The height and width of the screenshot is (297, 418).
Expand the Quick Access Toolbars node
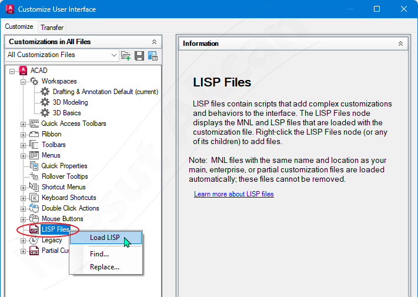[x=23, y=124]
